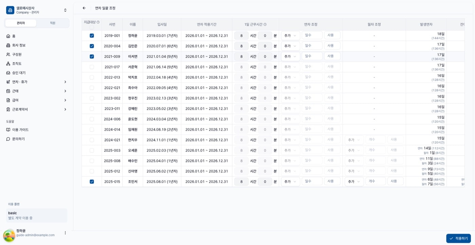Click the basic plan card
Viewport: 475px width, 245px height.
click(37, 216)
